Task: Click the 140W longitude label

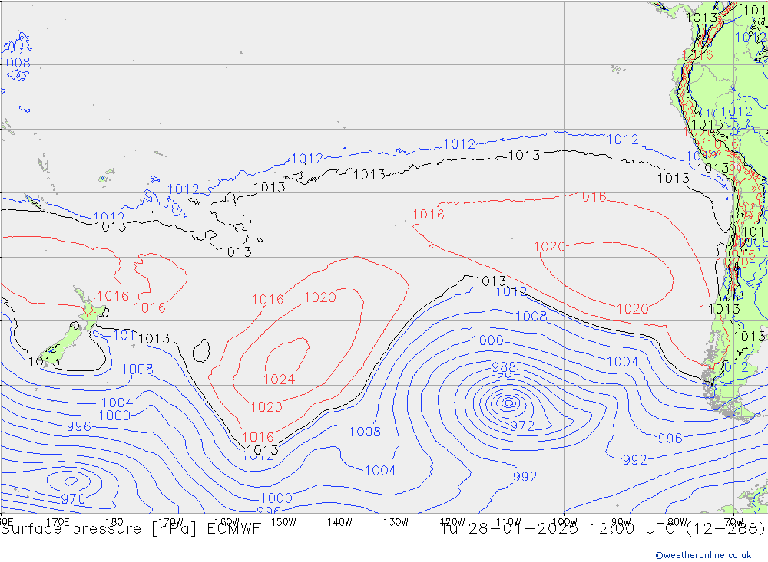Action: pyautogui.click(x=339, y=521)
